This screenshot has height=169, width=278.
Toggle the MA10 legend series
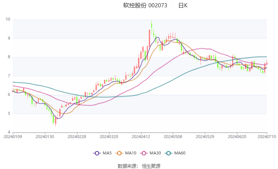pos(126,153)
